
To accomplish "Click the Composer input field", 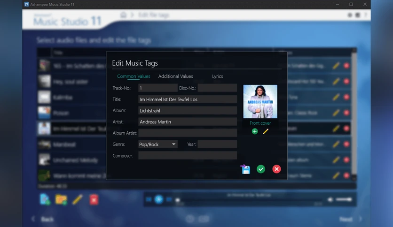I will 188,156.
